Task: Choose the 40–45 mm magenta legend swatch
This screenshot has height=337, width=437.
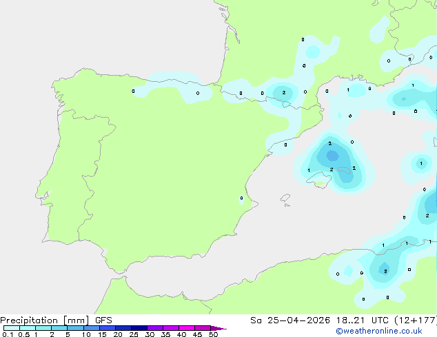Action: tap(187, 328)
